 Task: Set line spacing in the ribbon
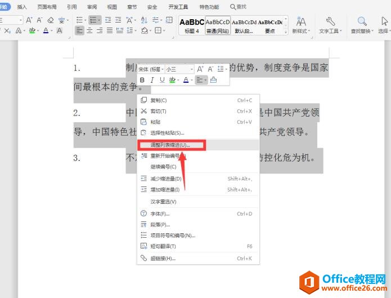click(x=129, y=30)
